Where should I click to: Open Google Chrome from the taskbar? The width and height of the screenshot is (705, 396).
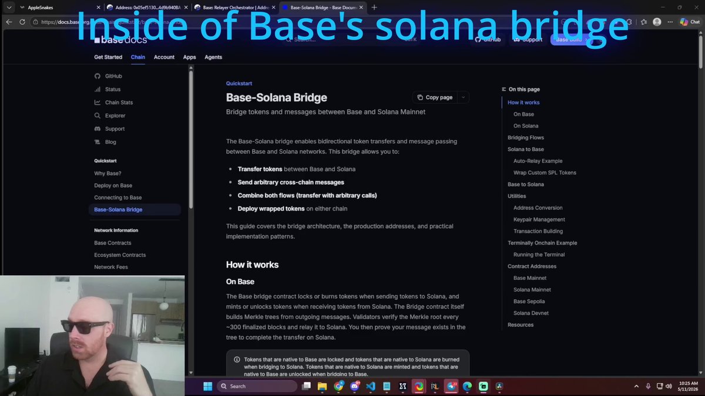coord(338,386)
